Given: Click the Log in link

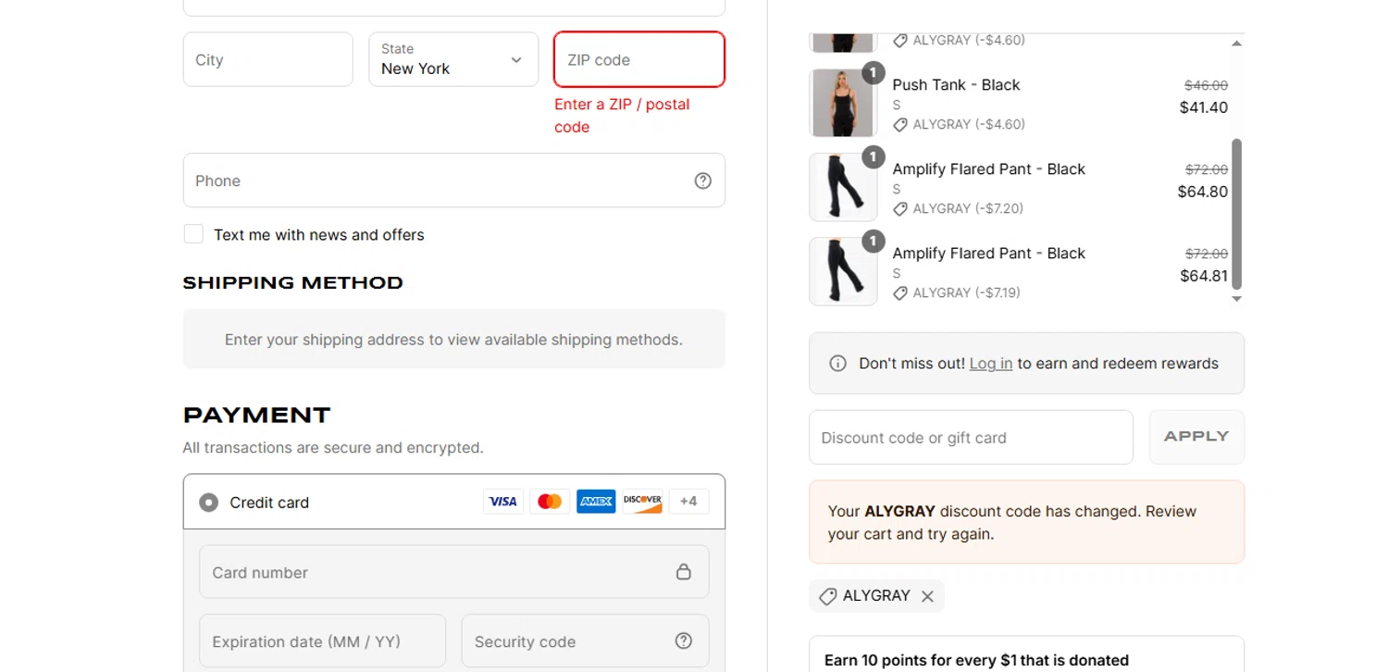Looking at the screenshot, I should (x=991, y=364).
